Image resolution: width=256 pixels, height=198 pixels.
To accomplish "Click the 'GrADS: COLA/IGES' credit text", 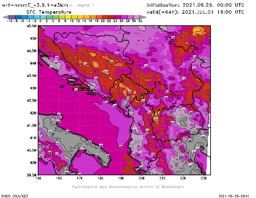I will 14,196.
